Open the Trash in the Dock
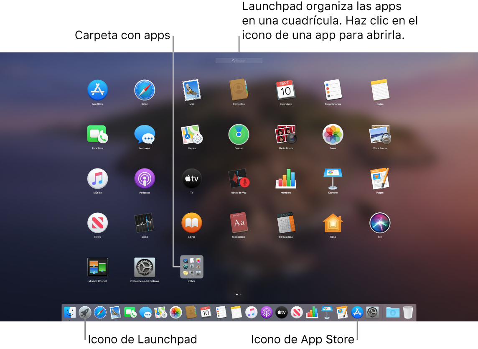The height and width of the screenshot is (349, 478). coord(407,312)
